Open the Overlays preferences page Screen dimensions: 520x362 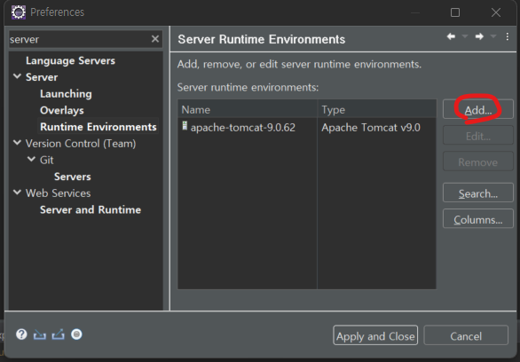(62, 110)
